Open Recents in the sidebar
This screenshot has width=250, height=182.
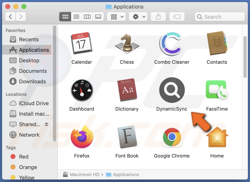27,39
